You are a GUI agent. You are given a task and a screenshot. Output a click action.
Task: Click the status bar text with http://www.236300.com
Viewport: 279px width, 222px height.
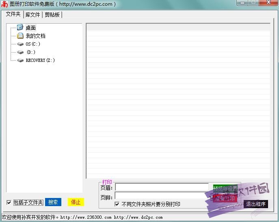pos(86,218)
